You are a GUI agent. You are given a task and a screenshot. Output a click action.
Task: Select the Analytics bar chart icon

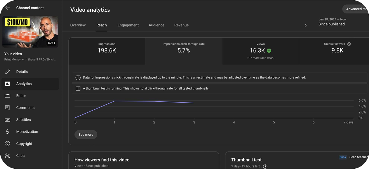point(8,84)
